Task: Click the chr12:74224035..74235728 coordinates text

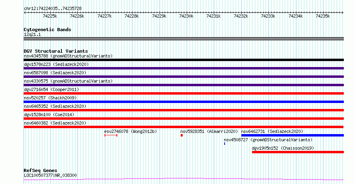Action: click(x=53, y=9)
